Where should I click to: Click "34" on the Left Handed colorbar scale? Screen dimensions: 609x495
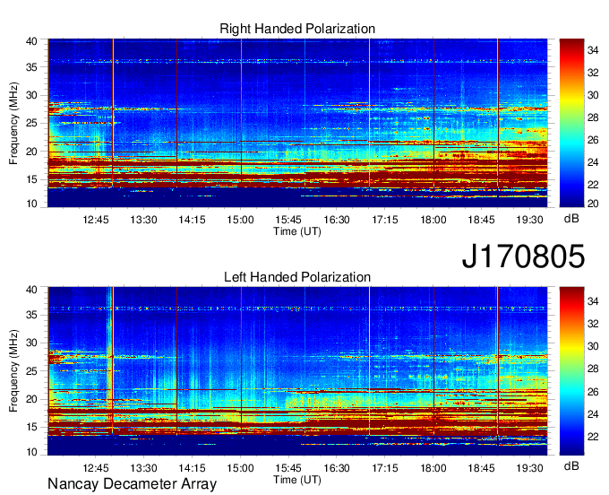pyautogui.click(x=593, y=301)
